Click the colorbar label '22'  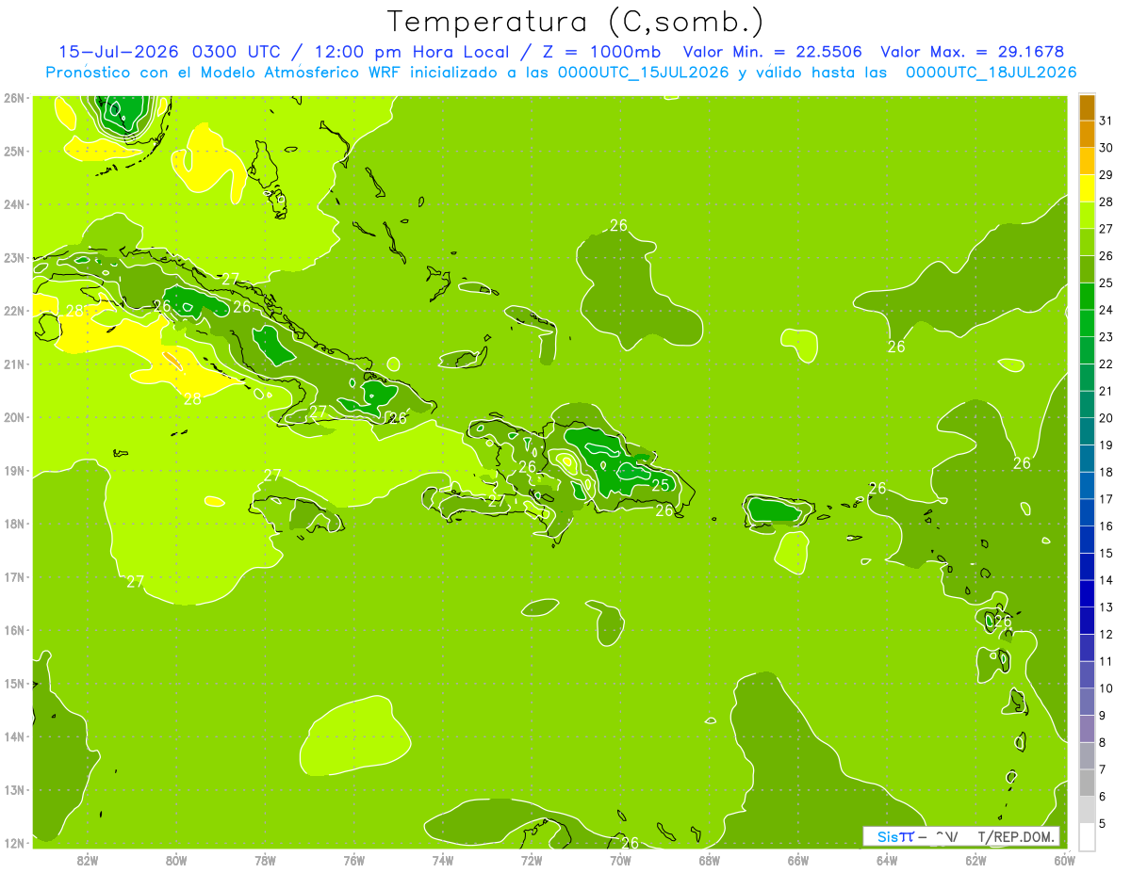1106,364
